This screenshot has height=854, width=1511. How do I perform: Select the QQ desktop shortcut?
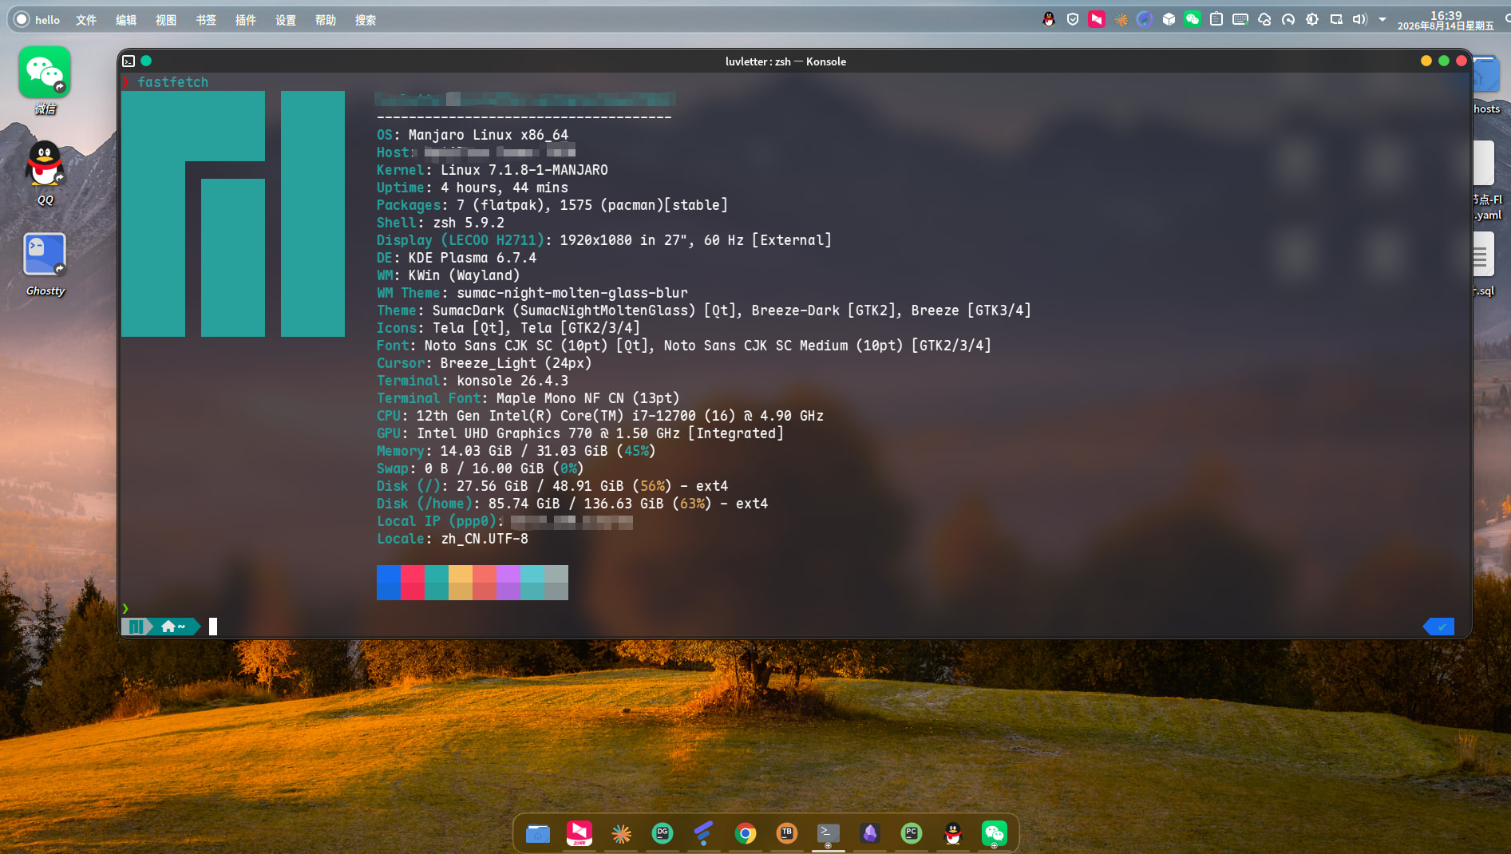click(x=45, y=173)
